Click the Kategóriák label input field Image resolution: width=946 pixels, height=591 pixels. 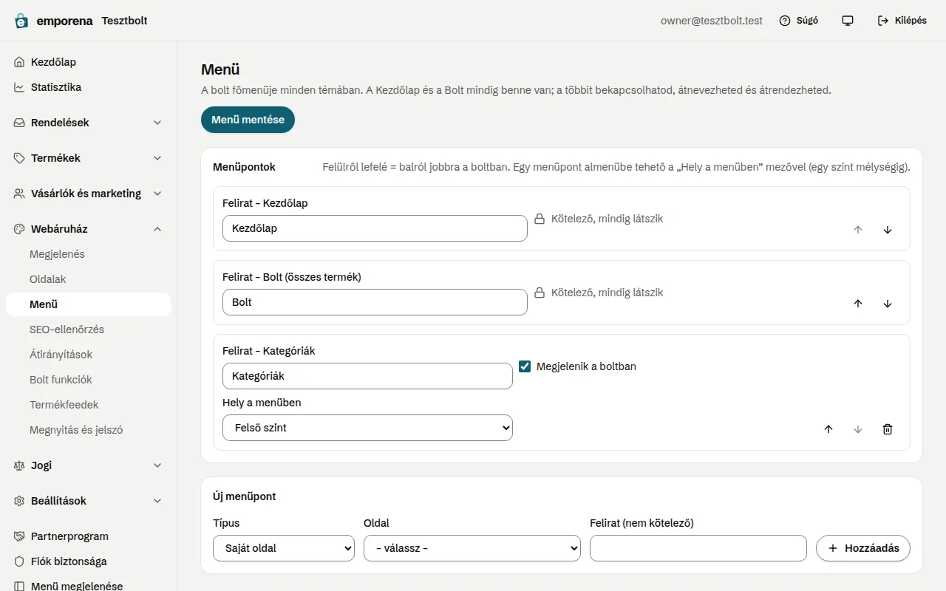[367, 376]
